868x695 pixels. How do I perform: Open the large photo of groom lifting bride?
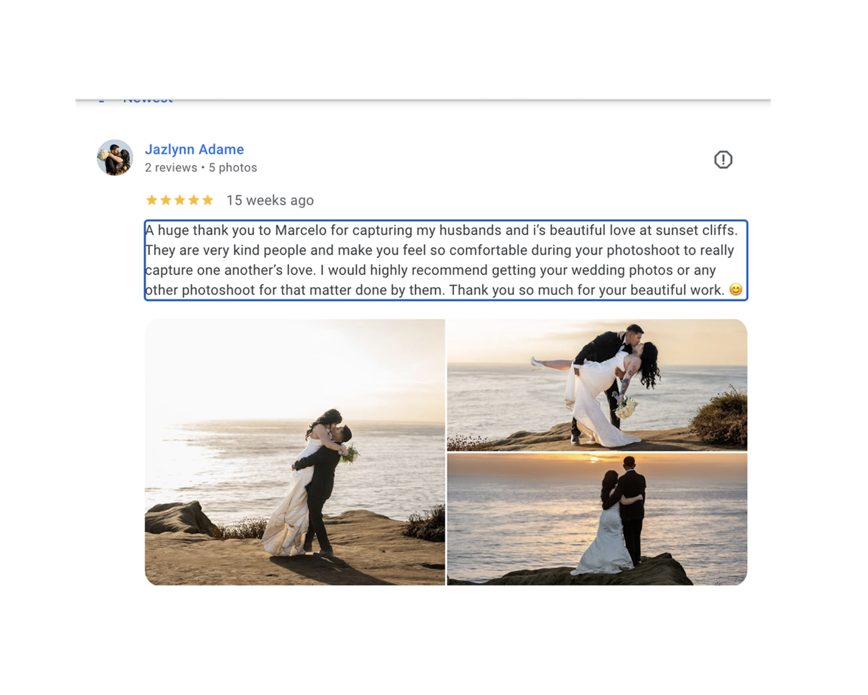coord(295,452)
